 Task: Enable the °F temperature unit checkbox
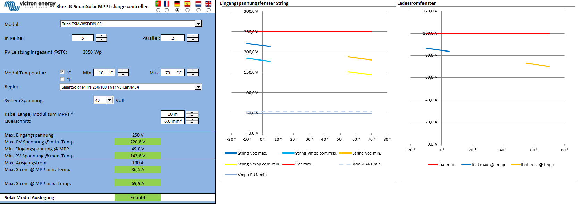(62, 79)
